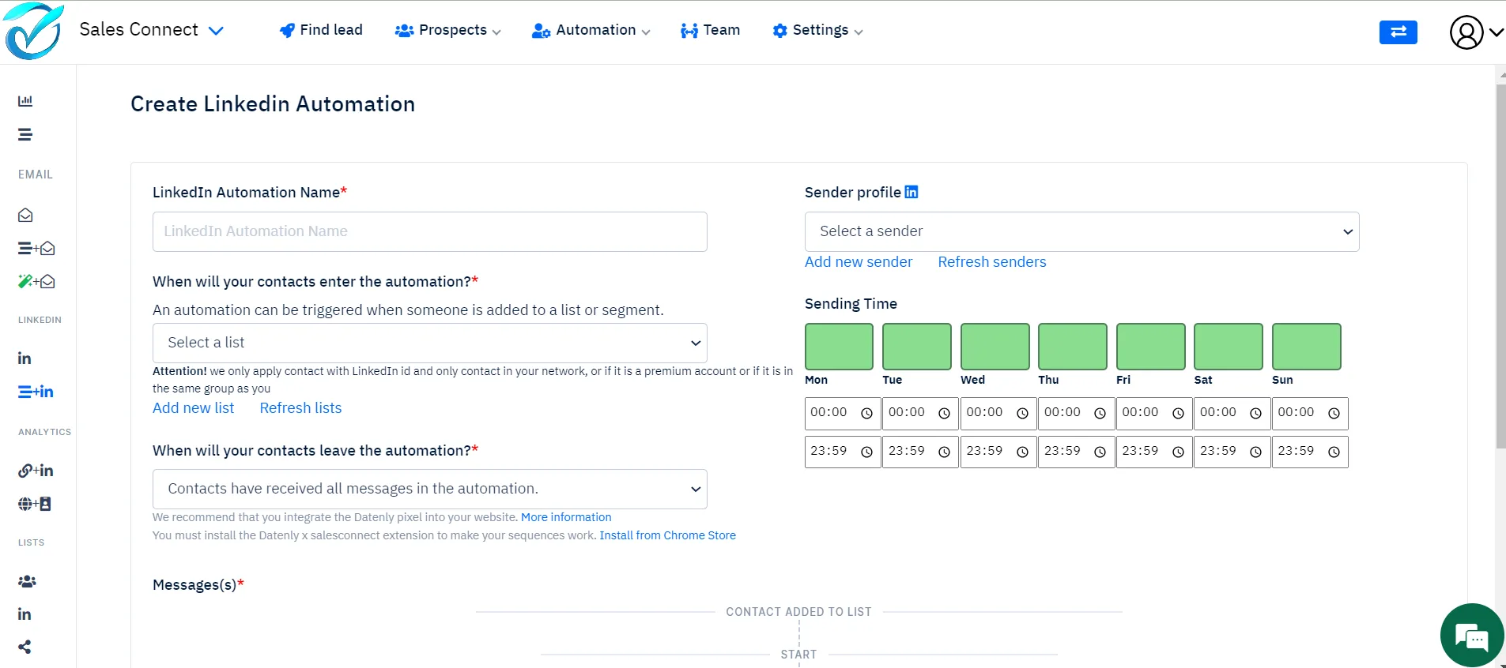Screen dimensions: 1506x668
Task: Open 'More information' link
Action: (566, 517)
